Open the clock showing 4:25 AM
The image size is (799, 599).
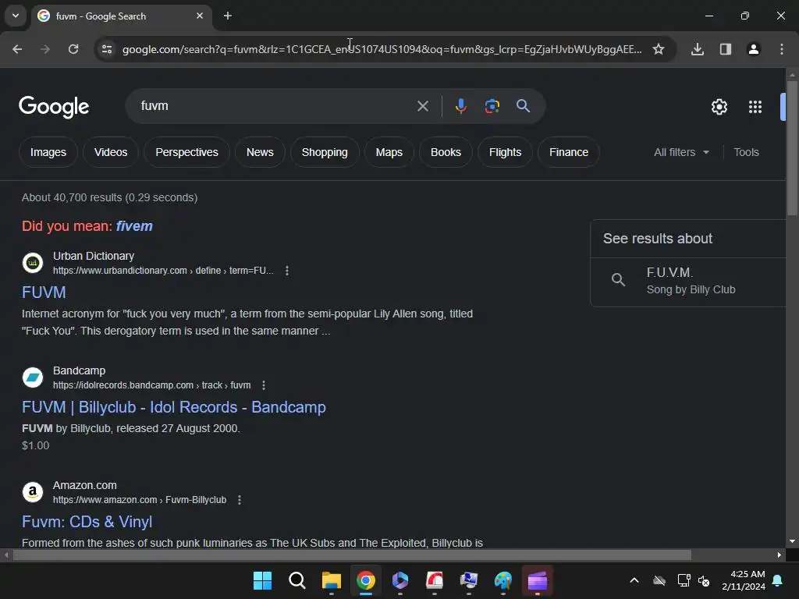click(x=744, y=580)
